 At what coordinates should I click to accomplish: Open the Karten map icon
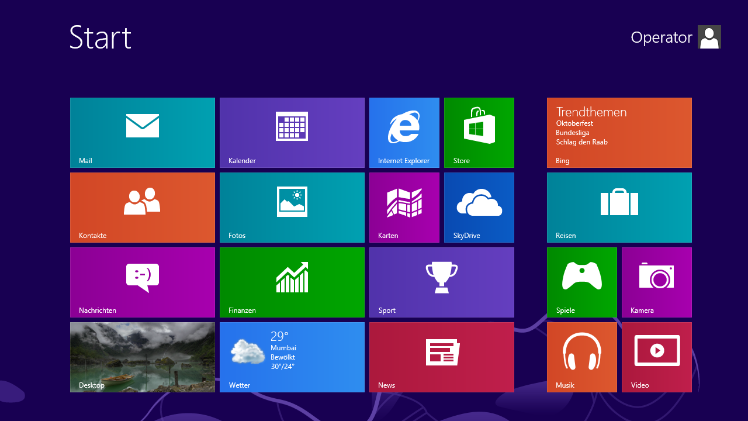click(x=404, y=202)
